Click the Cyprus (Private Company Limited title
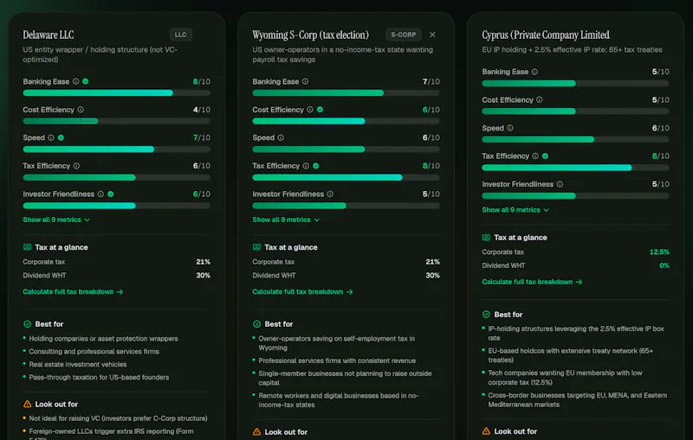 tap(546, 35)
